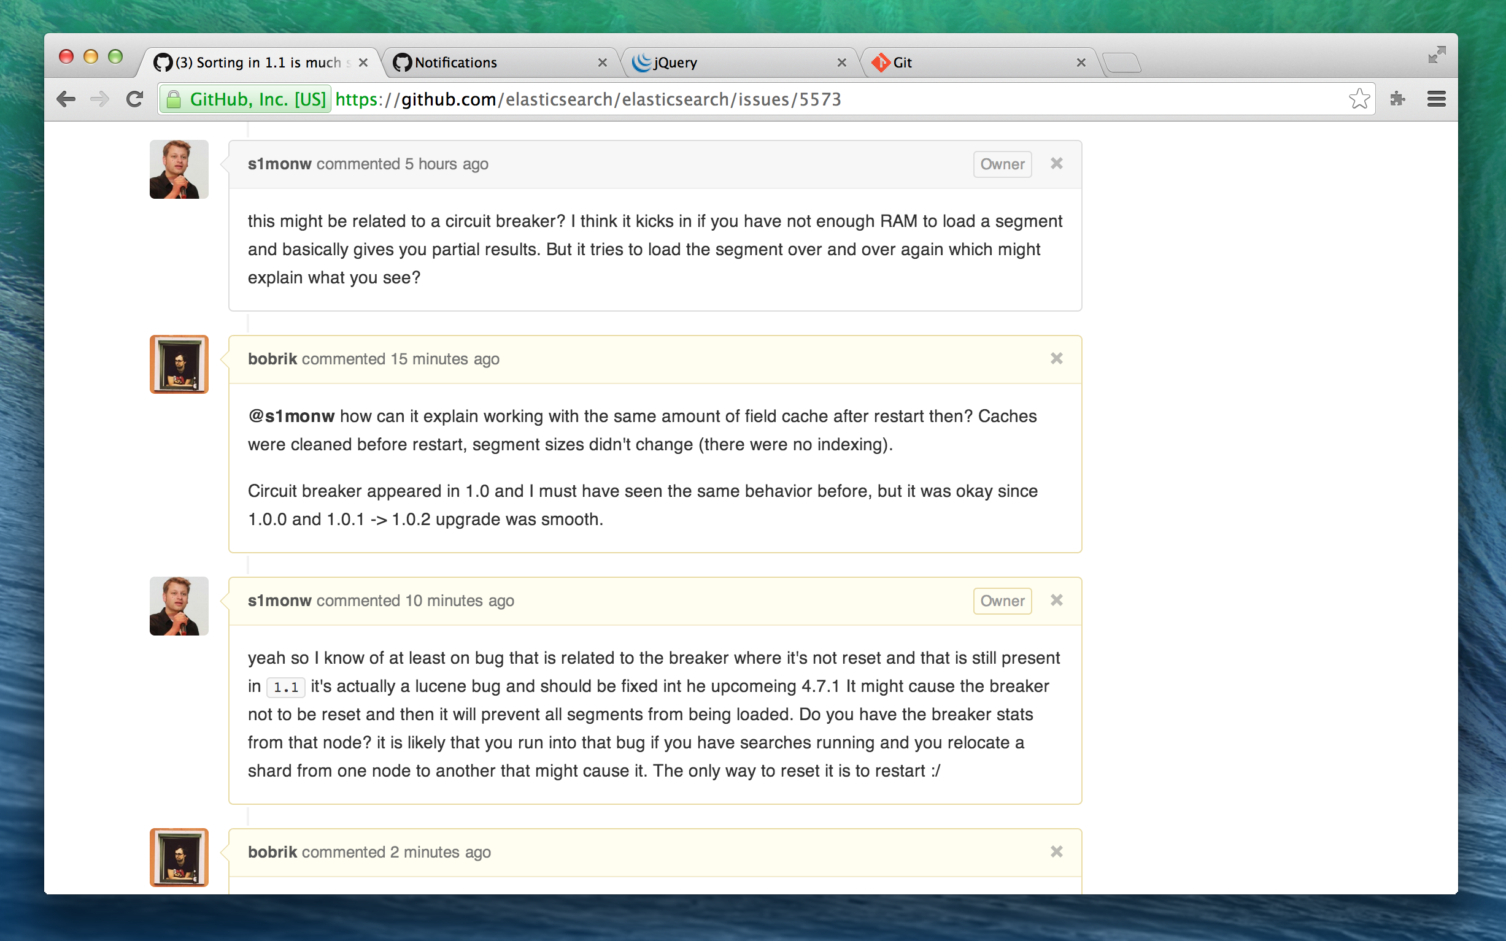Open s1monw's profile from the 5 hours ago comment
1506x941 pixels.
(279, 164)
